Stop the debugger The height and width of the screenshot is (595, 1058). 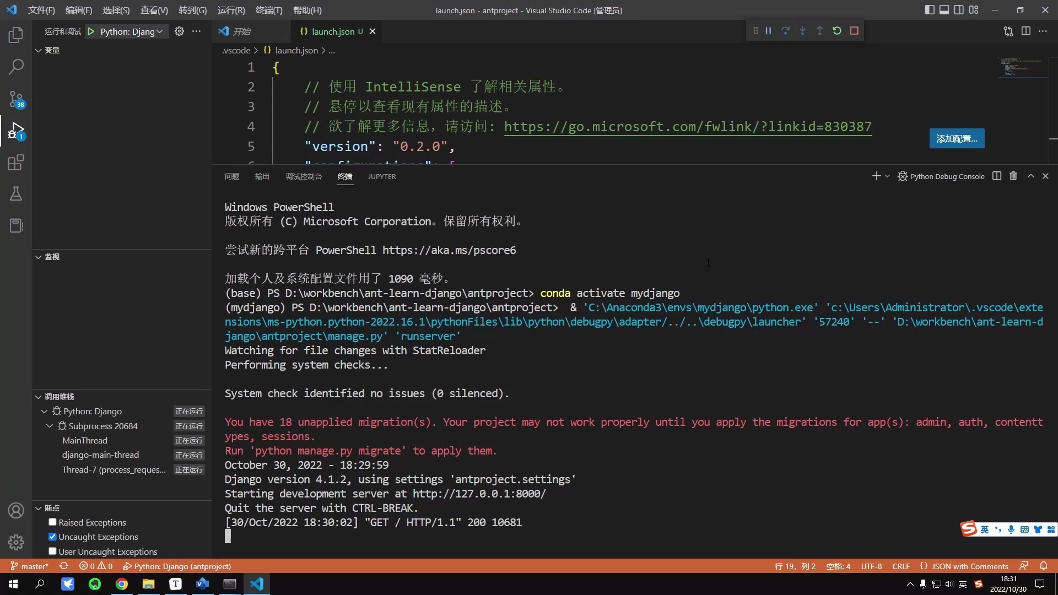click(x=855, y=31)
